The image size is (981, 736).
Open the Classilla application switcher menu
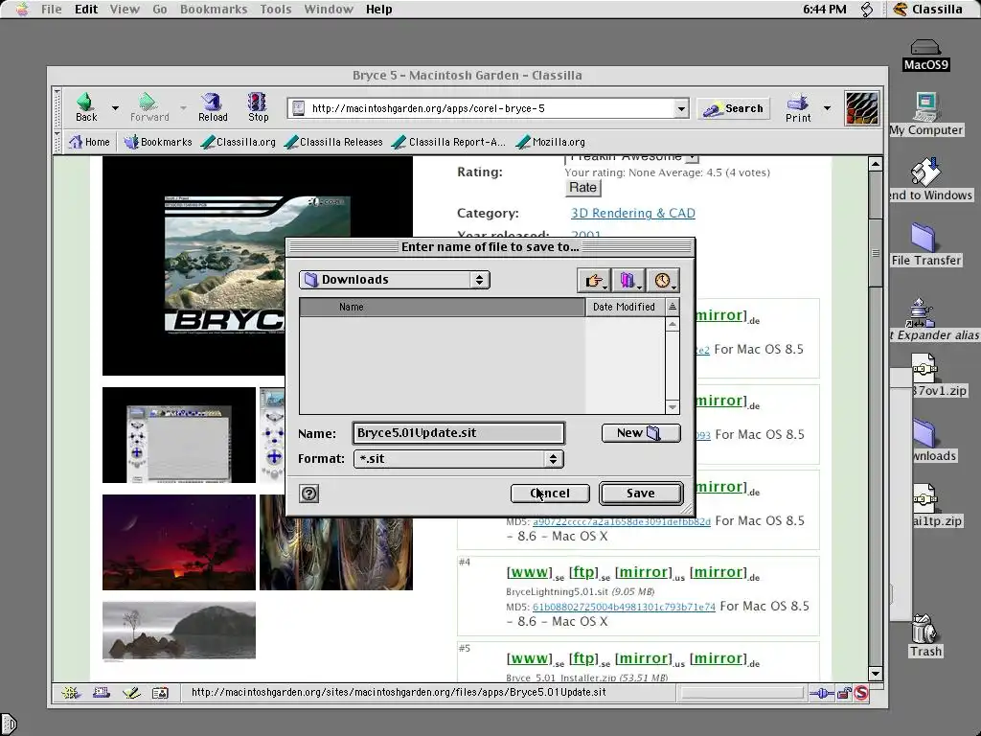tap(928, 10)
